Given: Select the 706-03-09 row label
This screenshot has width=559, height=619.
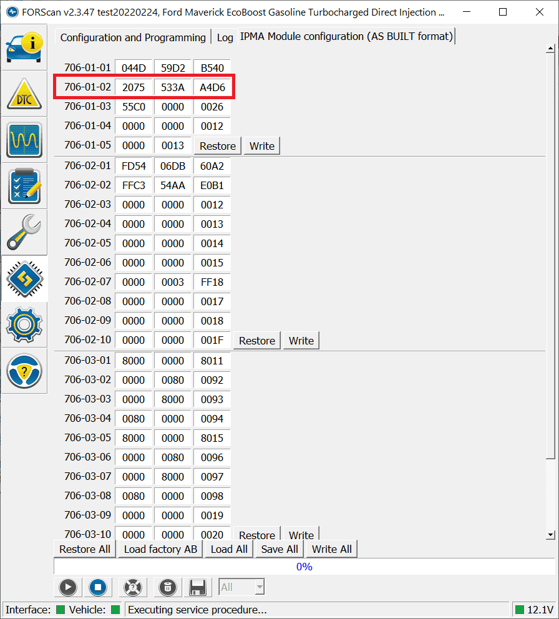Looking at the screenshot, I should click(87, 515).
